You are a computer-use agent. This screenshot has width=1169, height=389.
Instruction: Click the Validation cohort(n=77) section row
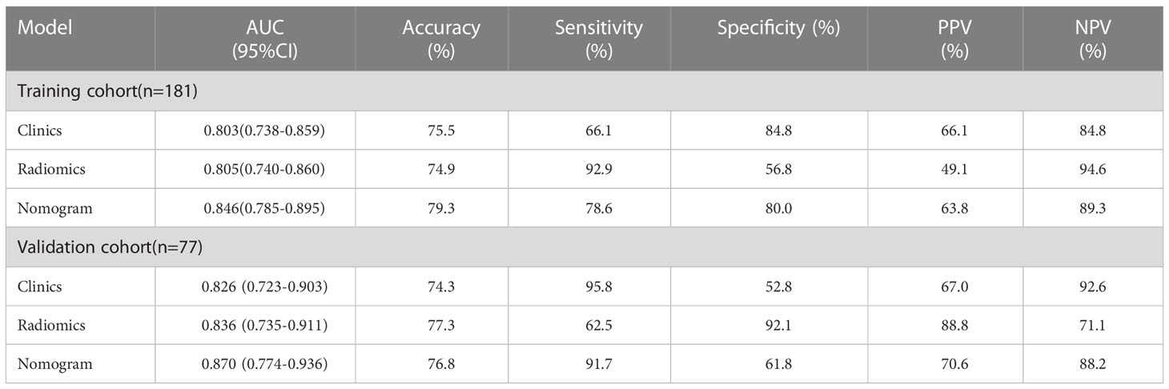coord(584,247)
